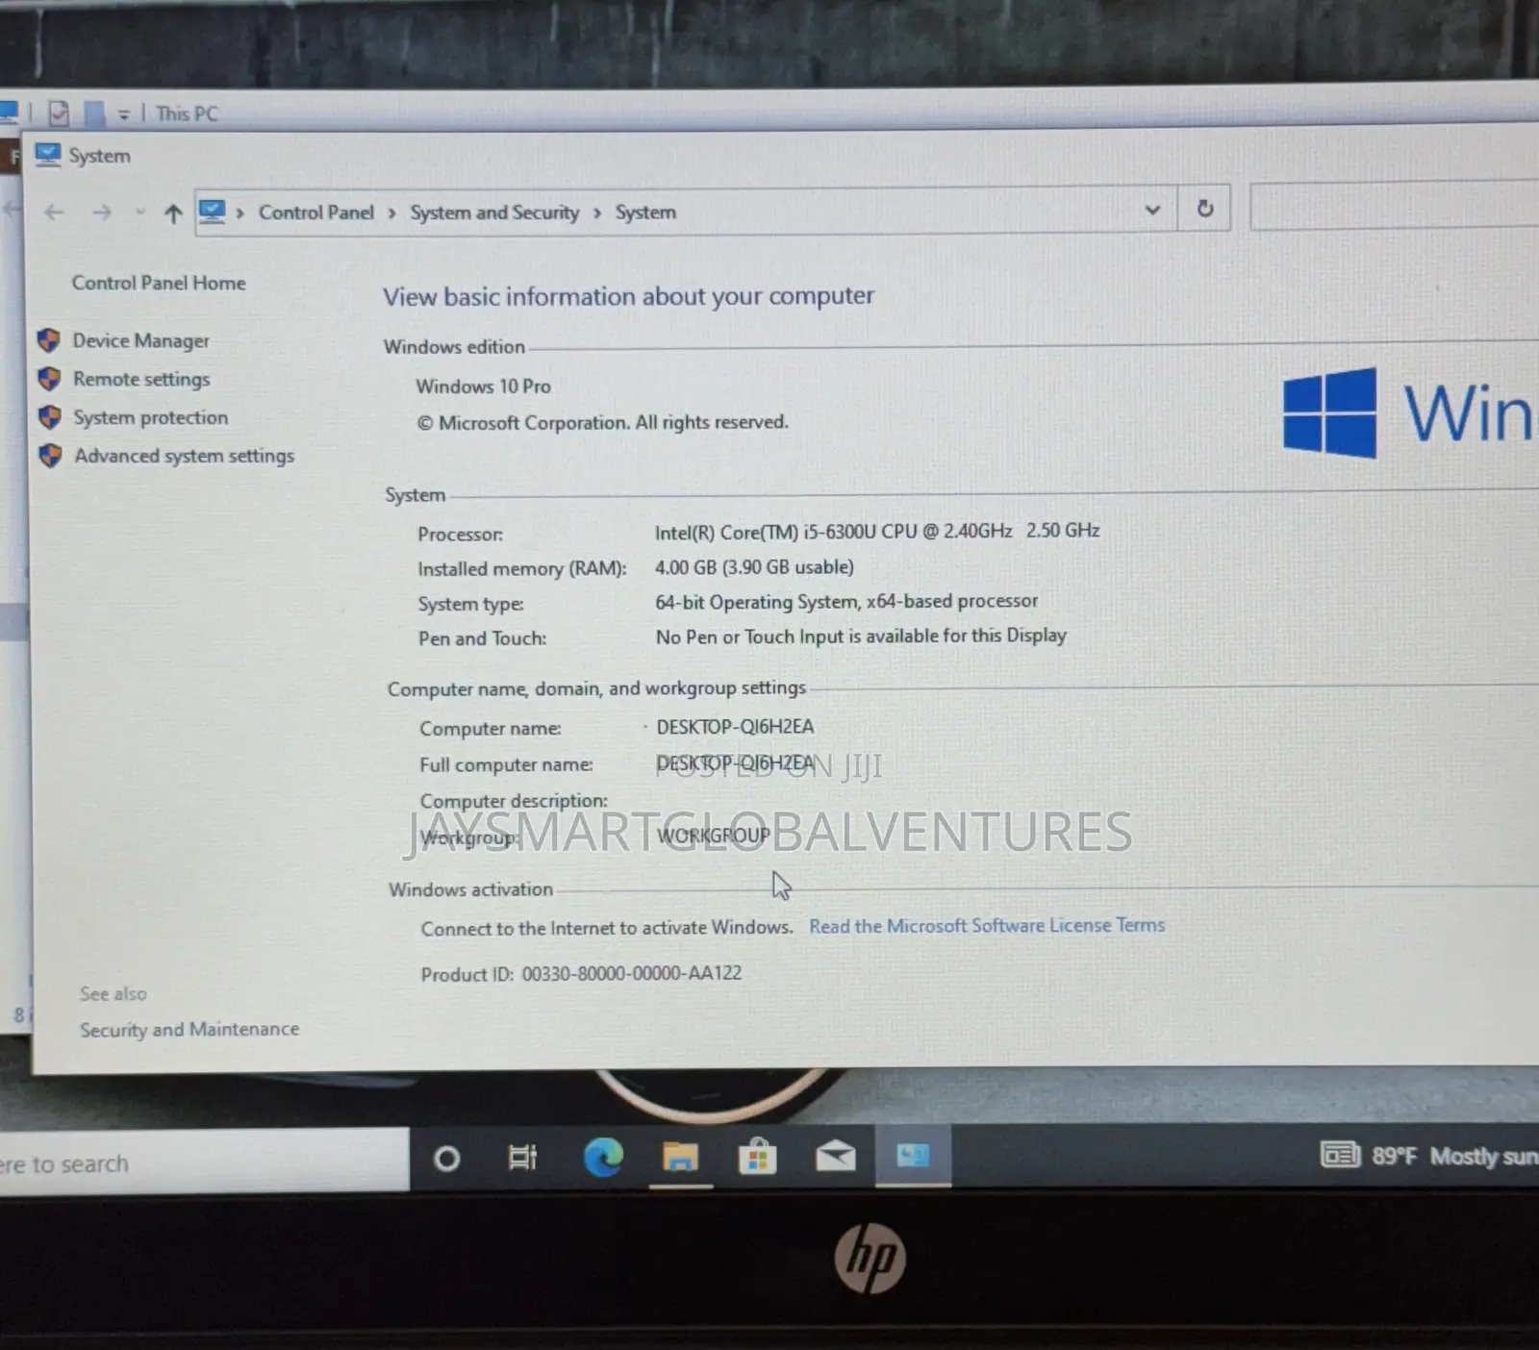This screenshot has width=1539, height=1350.
Task: Expand chevron before Control Panel breadcrumb
Action: [240, 213]
